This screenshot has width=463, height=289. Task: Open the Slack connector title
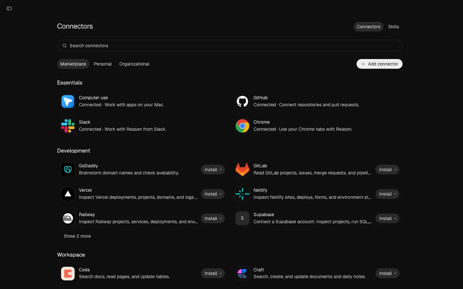[x=84, y=122]
